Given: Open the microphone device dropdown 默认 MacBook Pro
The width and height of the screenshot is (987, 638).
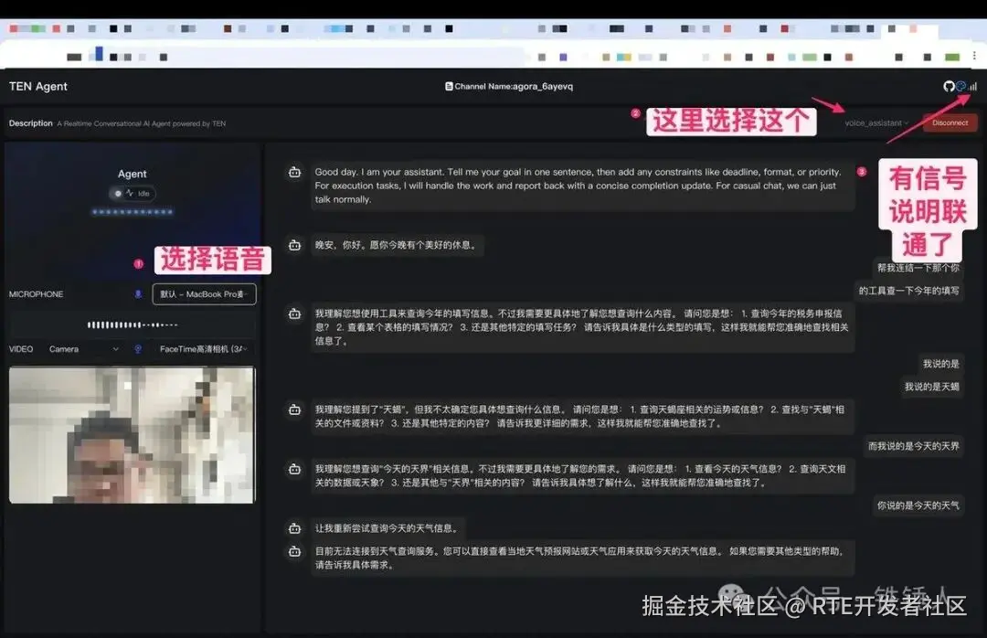Looking at the screenshot, I should click(x=204, y=294).
